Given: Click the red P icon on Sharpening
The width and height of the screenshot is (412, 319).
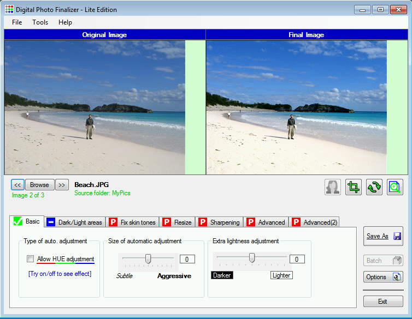Looking at the screenshot, I should click(x=203, y=222).
